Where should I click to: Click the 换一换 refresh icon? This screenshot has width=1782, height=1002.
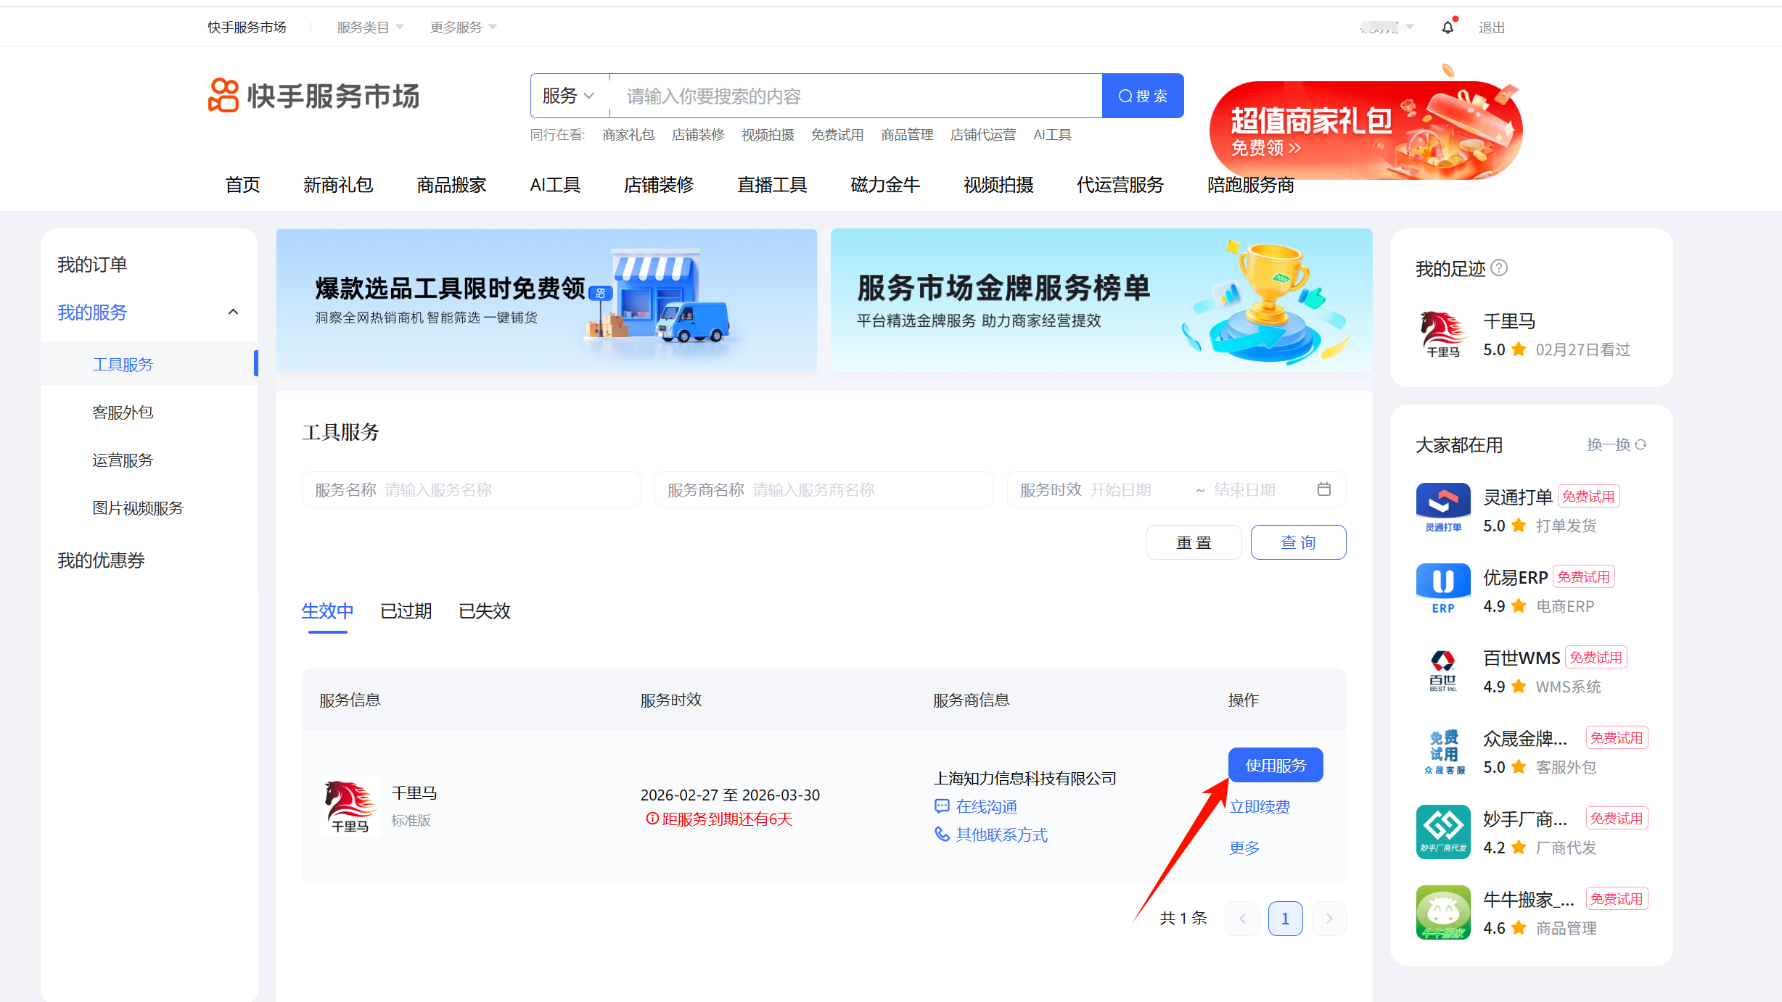[x=1641, y=444]
